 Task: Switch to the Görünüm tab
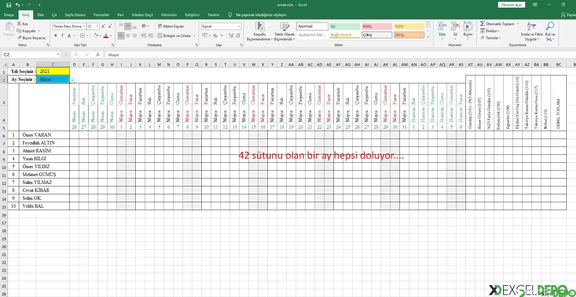pyautogui.click(x=169, y=15)
